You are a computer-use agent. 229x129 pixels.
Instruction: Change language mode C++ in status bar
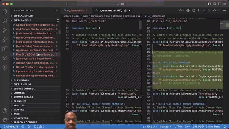pyautogui.click(x=187, y=126)
